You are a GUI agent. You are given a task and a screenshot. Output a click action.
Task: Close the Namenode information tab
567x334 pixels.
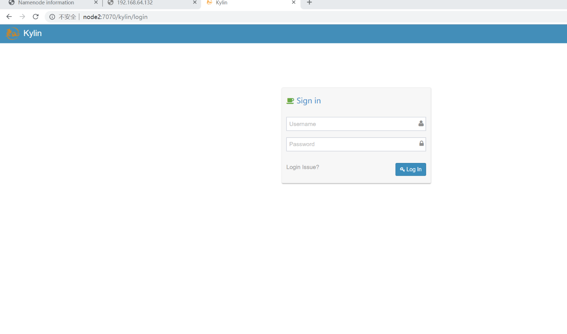click(96, 3)
